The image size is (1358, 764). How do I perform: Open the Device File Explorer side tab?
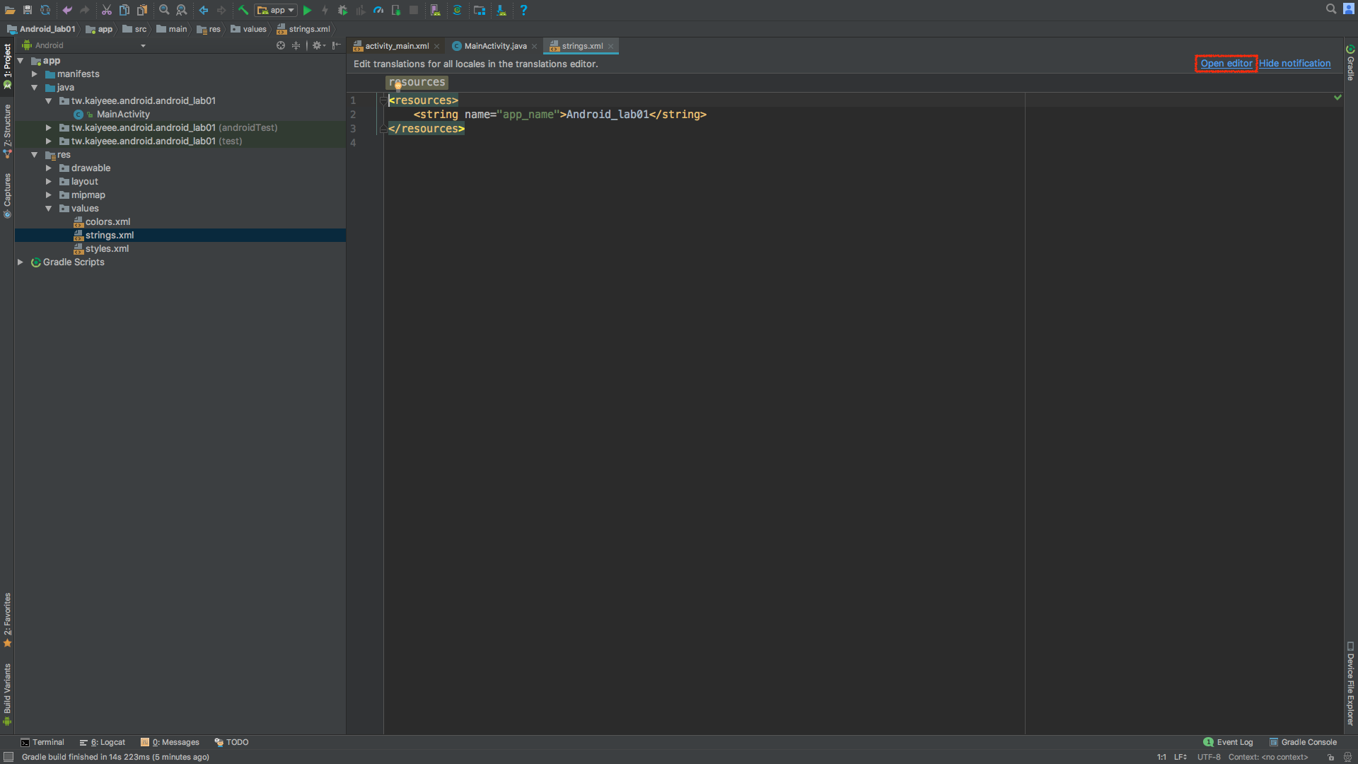point(1350,683)
